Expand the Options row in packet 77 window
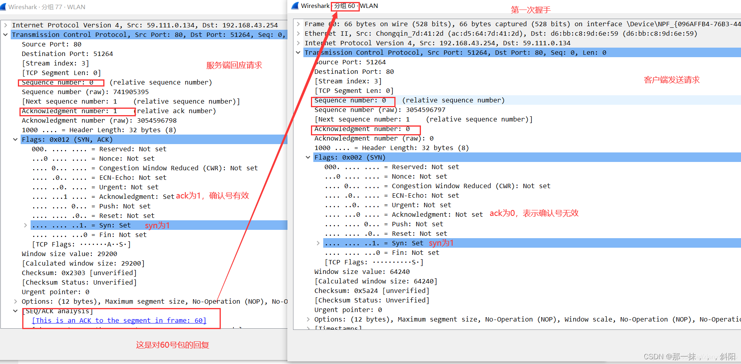Screen dimensions: 741x364 click(x=15, y=301)
